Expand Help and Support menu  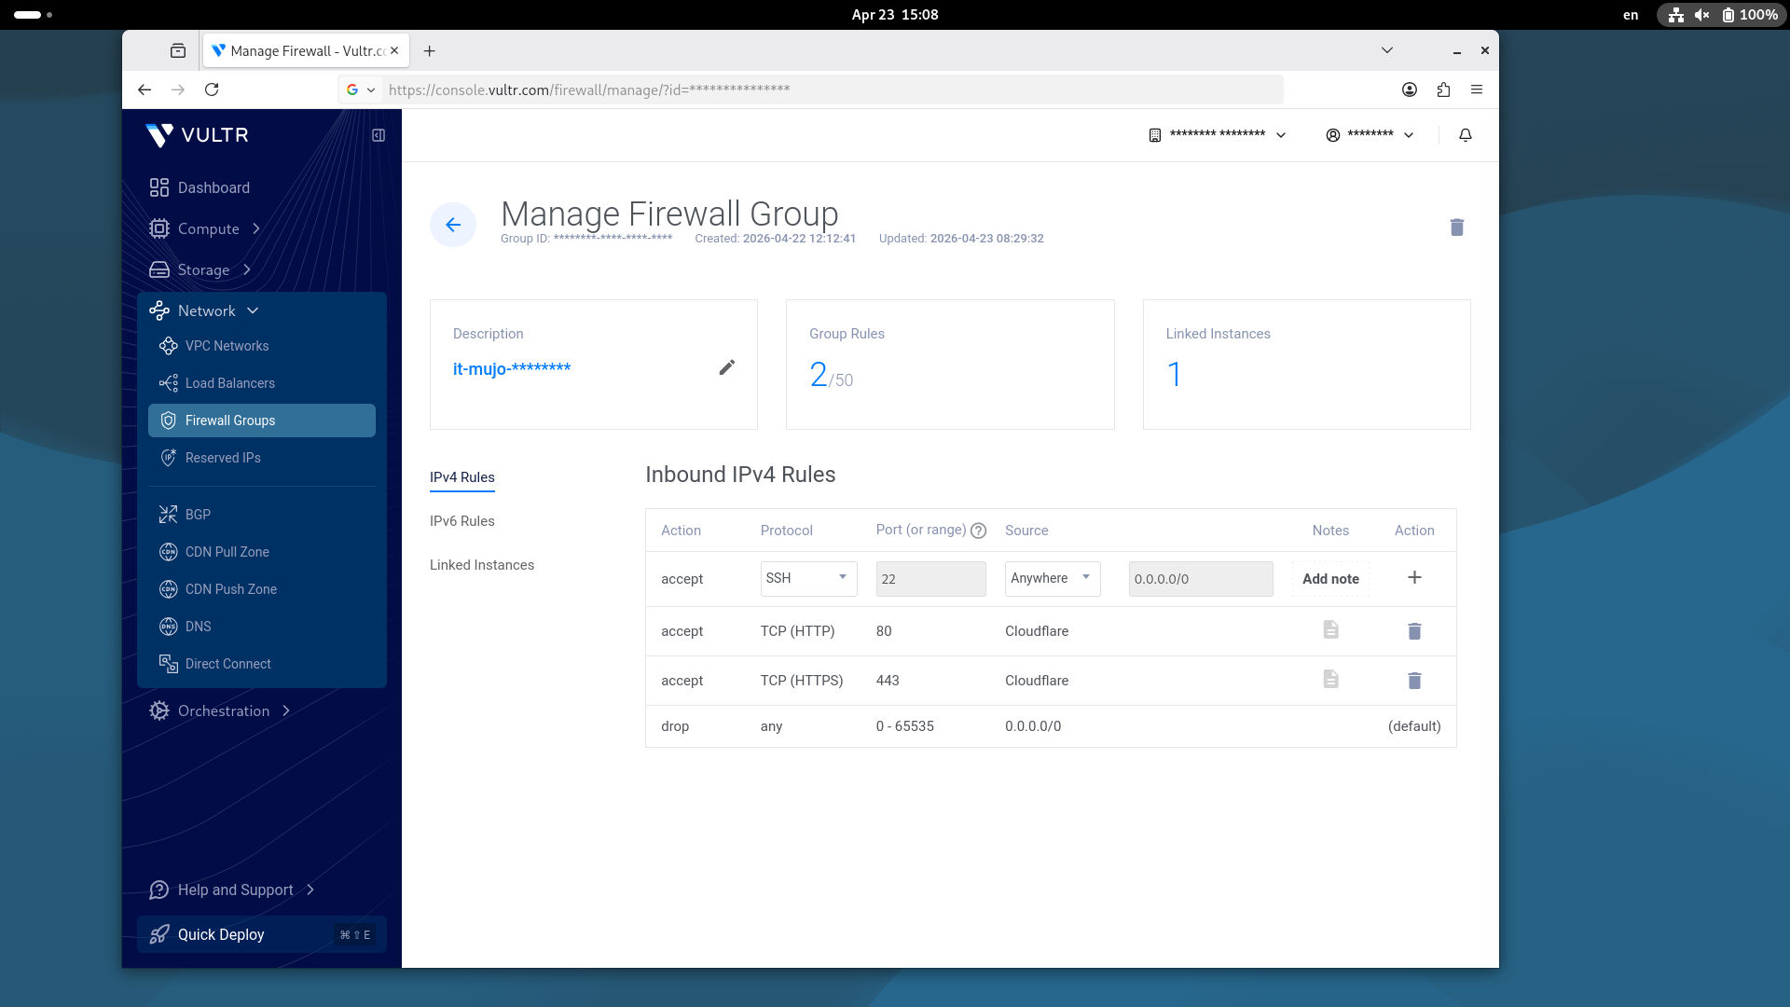pyautogui.click(x=231, y=890)
